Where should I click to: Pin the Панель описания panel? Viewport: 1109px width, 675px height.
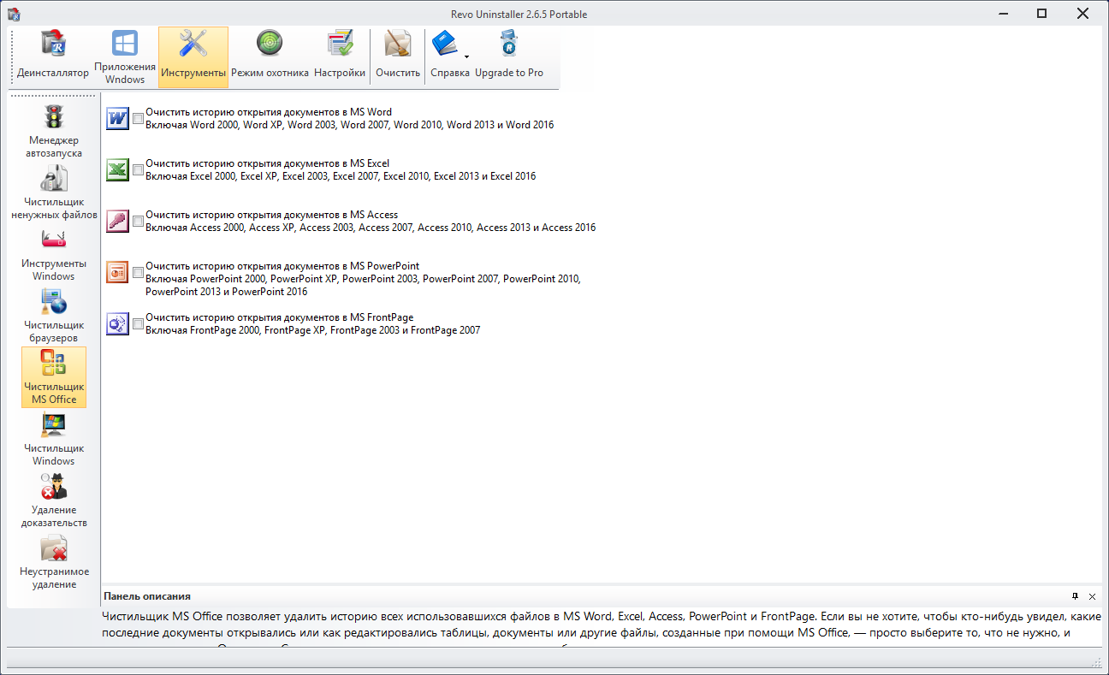tap(1075, 596)
